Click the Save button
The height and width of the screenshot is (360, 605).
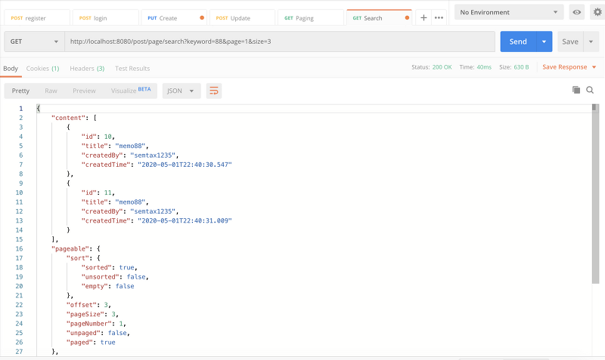tap(570, 42)
